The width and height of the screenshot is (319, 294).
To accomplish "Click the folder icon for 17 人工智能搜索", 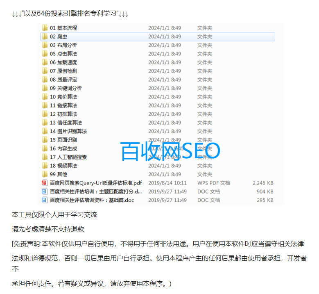I will coord(45,157).
